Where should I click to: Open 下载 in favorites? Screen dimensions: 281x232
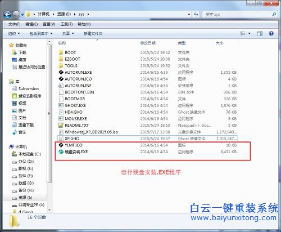click(19, 52)
